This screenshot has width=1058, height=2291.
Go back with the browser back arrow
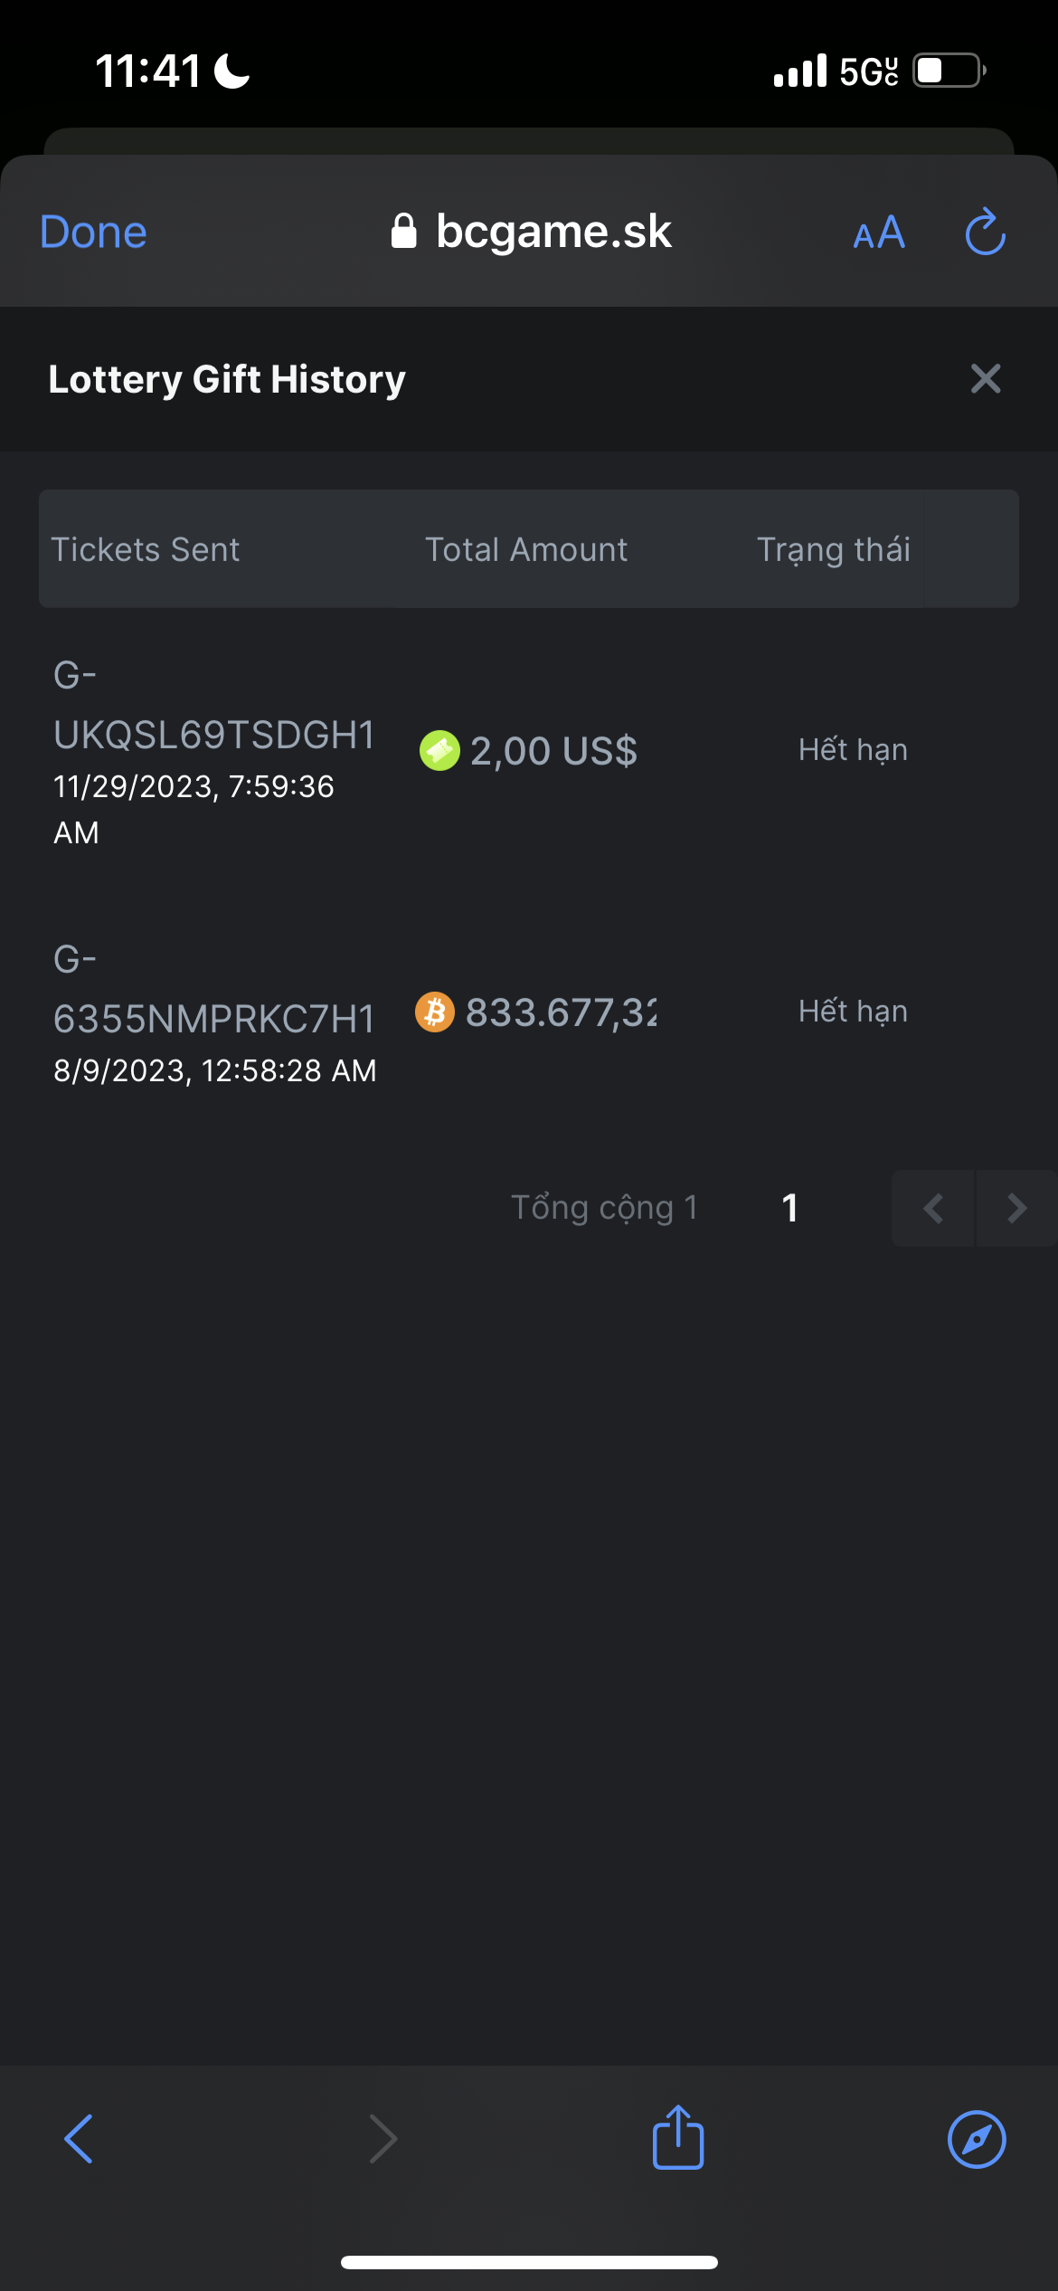(x=79, y=2139)
